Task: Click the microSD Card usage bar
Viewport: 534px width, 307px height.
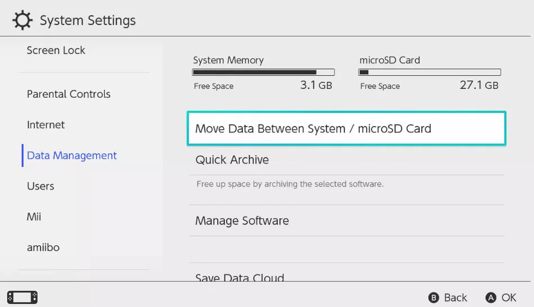Action: (429, 73)
